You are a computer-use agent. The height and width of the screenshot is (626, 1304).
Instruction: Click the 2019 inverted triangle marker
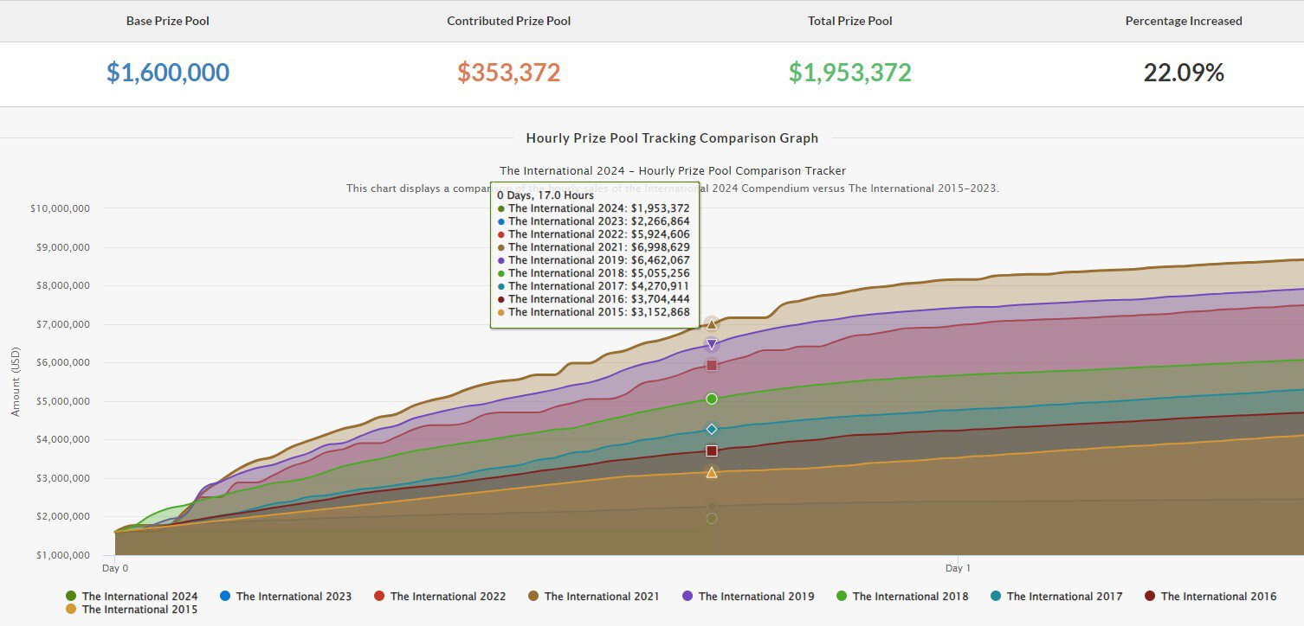(x=712, y=344)
